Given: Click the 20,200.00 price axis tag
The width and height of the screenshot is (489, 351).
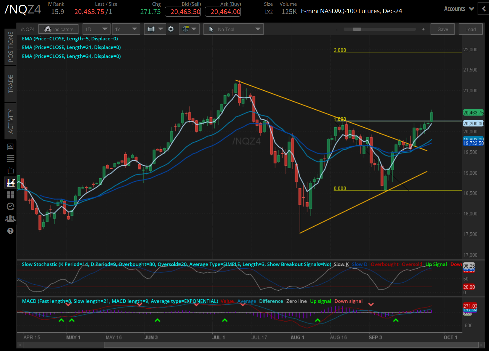Looking at the screenshot, I should [x=473, y=123].
